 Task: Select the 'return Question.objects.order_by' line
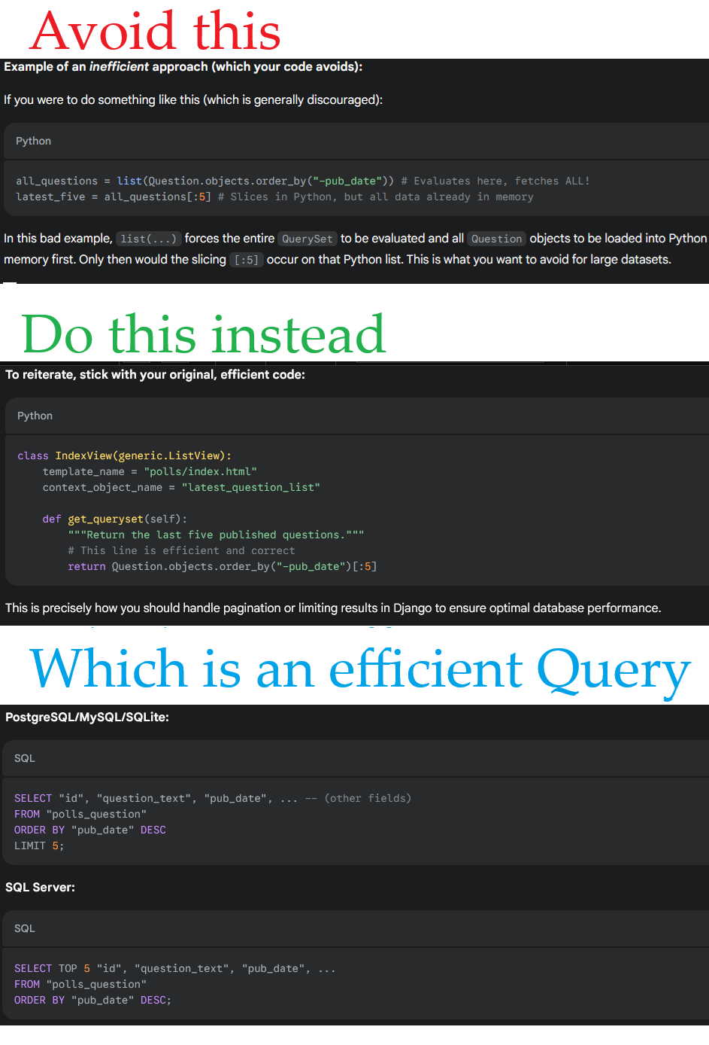tap(222, 566)
